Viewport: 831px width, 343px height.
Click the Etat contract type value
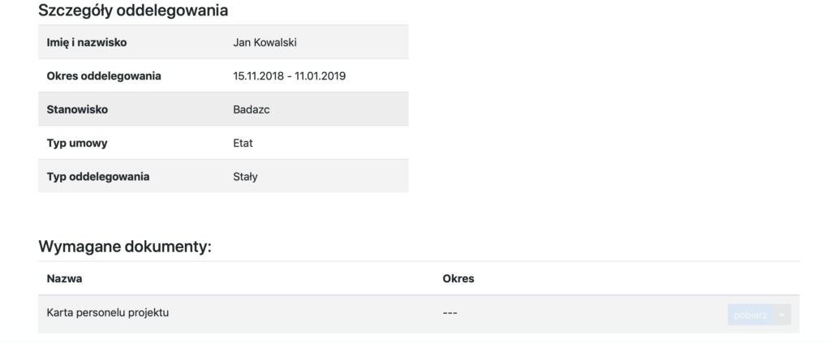point(243,143)
